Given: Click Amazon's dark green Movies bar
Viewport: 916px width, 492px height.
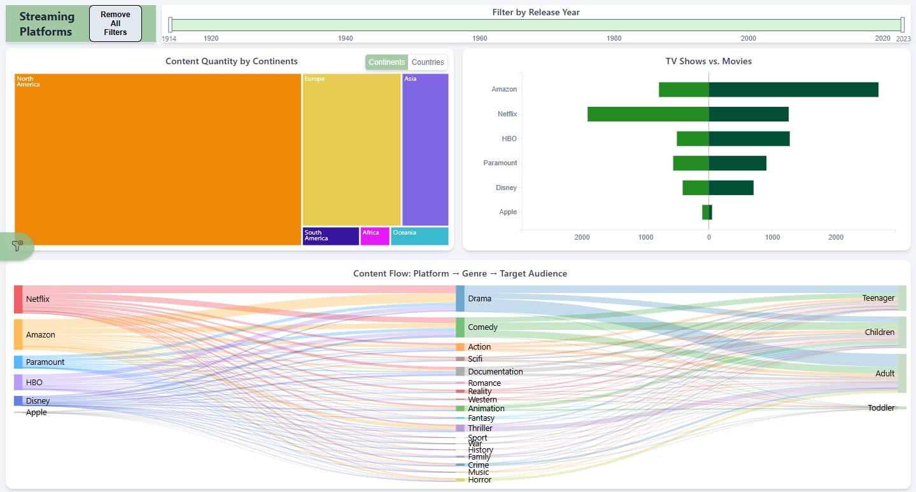Looking at the screenshot, I should tap(793, 90).
